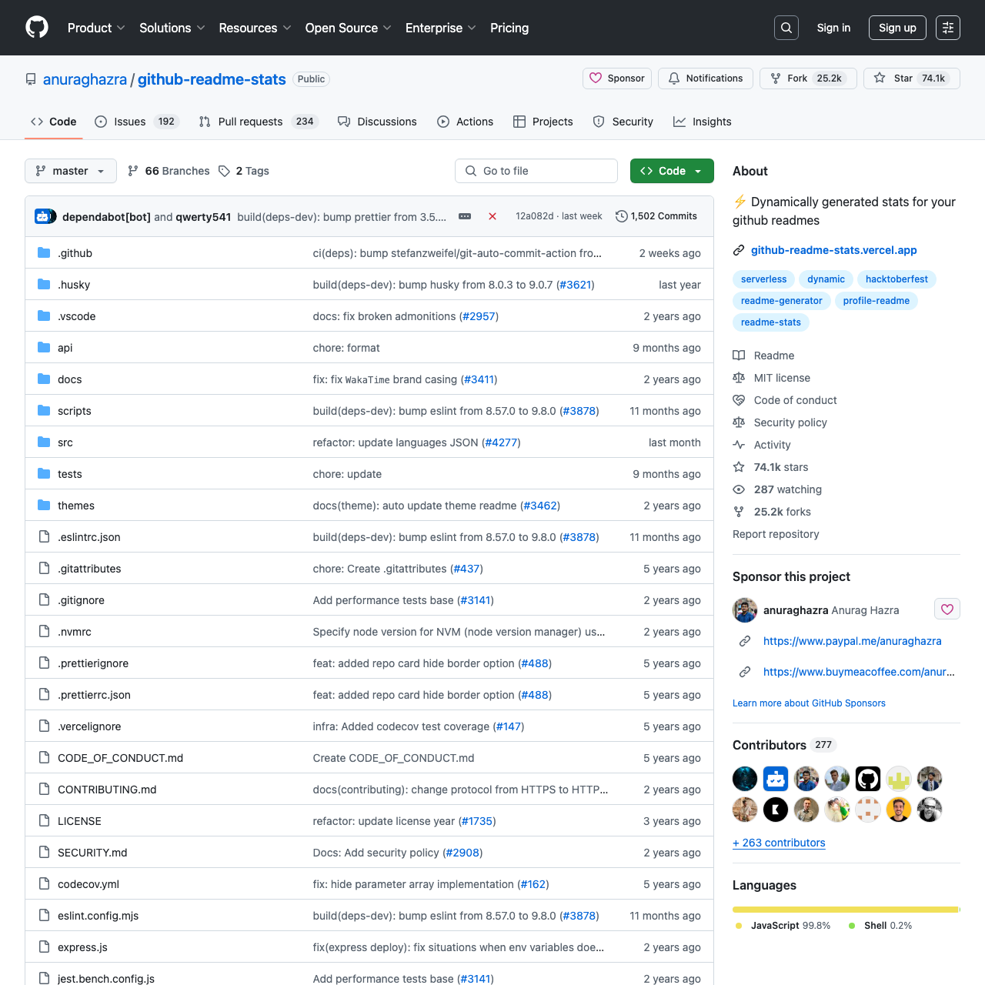Click the Readme book icon link
Viewport: 985px width, 985px height.
coord(763,356)
